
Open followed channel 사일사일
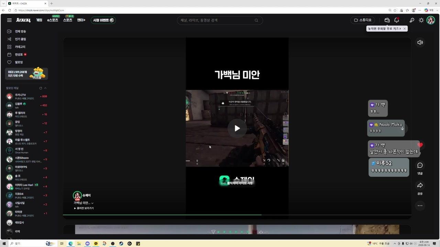pos(27,204)
